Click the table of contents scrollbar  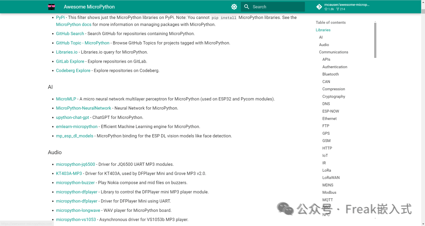[x=375, y=40]
